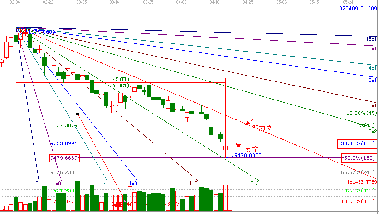Viewport: 379px width, 214px height.
Task: Click the red resistance arrow marker
Action: point(248,122)
